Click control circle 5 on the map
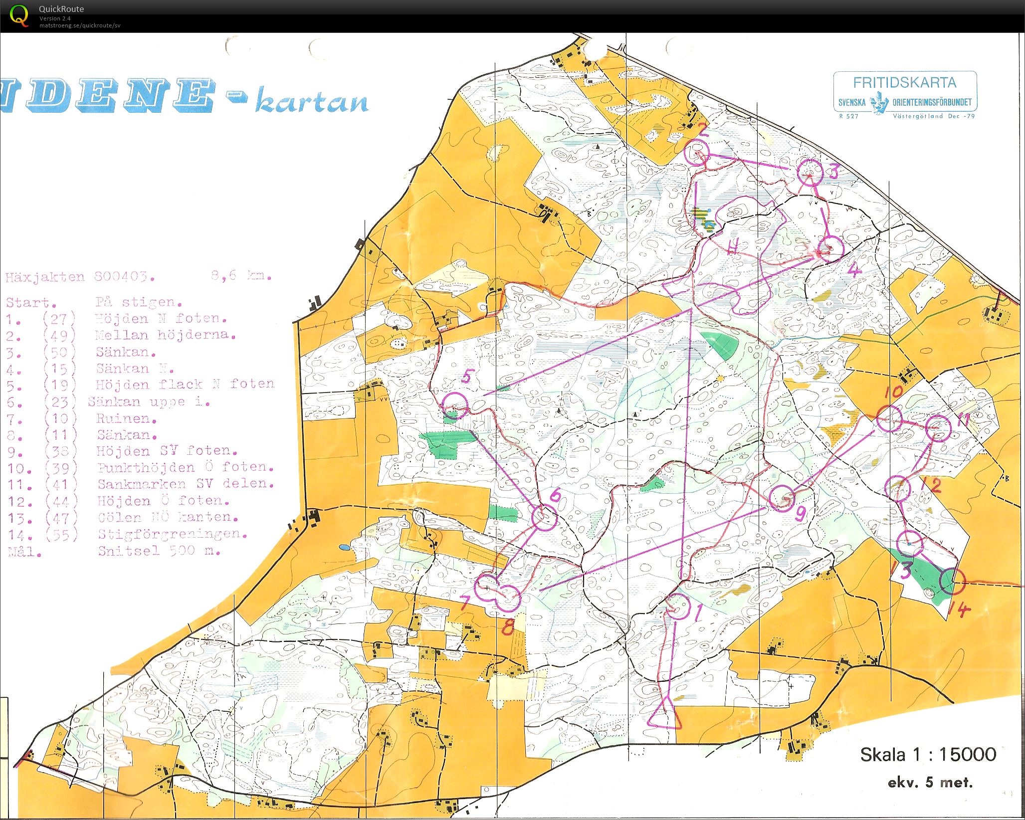 455,405
